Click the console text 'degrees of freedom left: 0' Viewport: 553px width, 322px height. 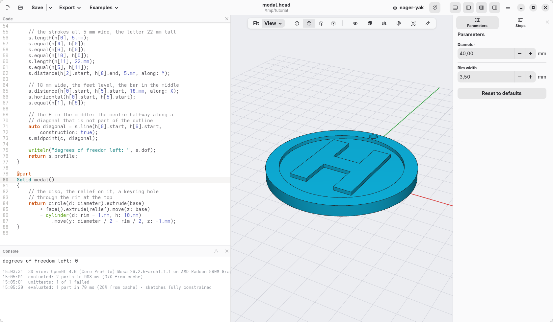[x=40, y=261]
